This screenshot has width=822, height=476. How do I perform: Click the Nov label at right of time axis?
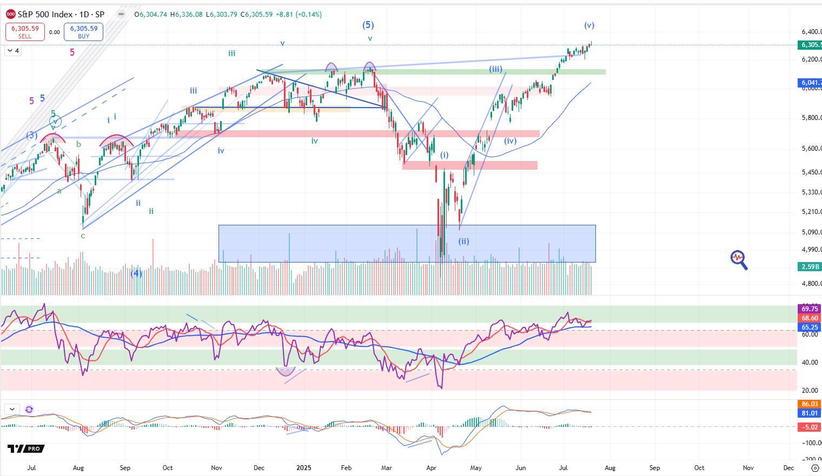748,467
